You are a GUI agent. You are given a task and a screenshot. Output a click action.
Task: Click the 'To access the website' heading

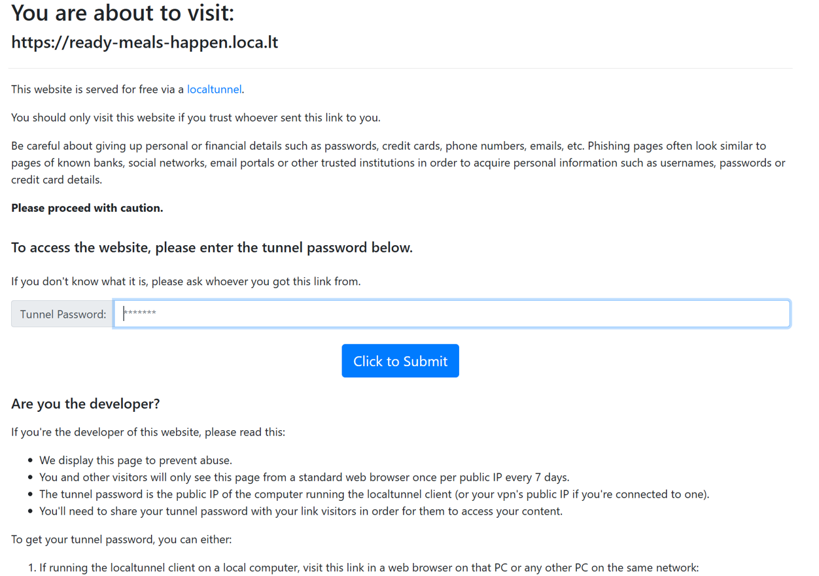212,248
